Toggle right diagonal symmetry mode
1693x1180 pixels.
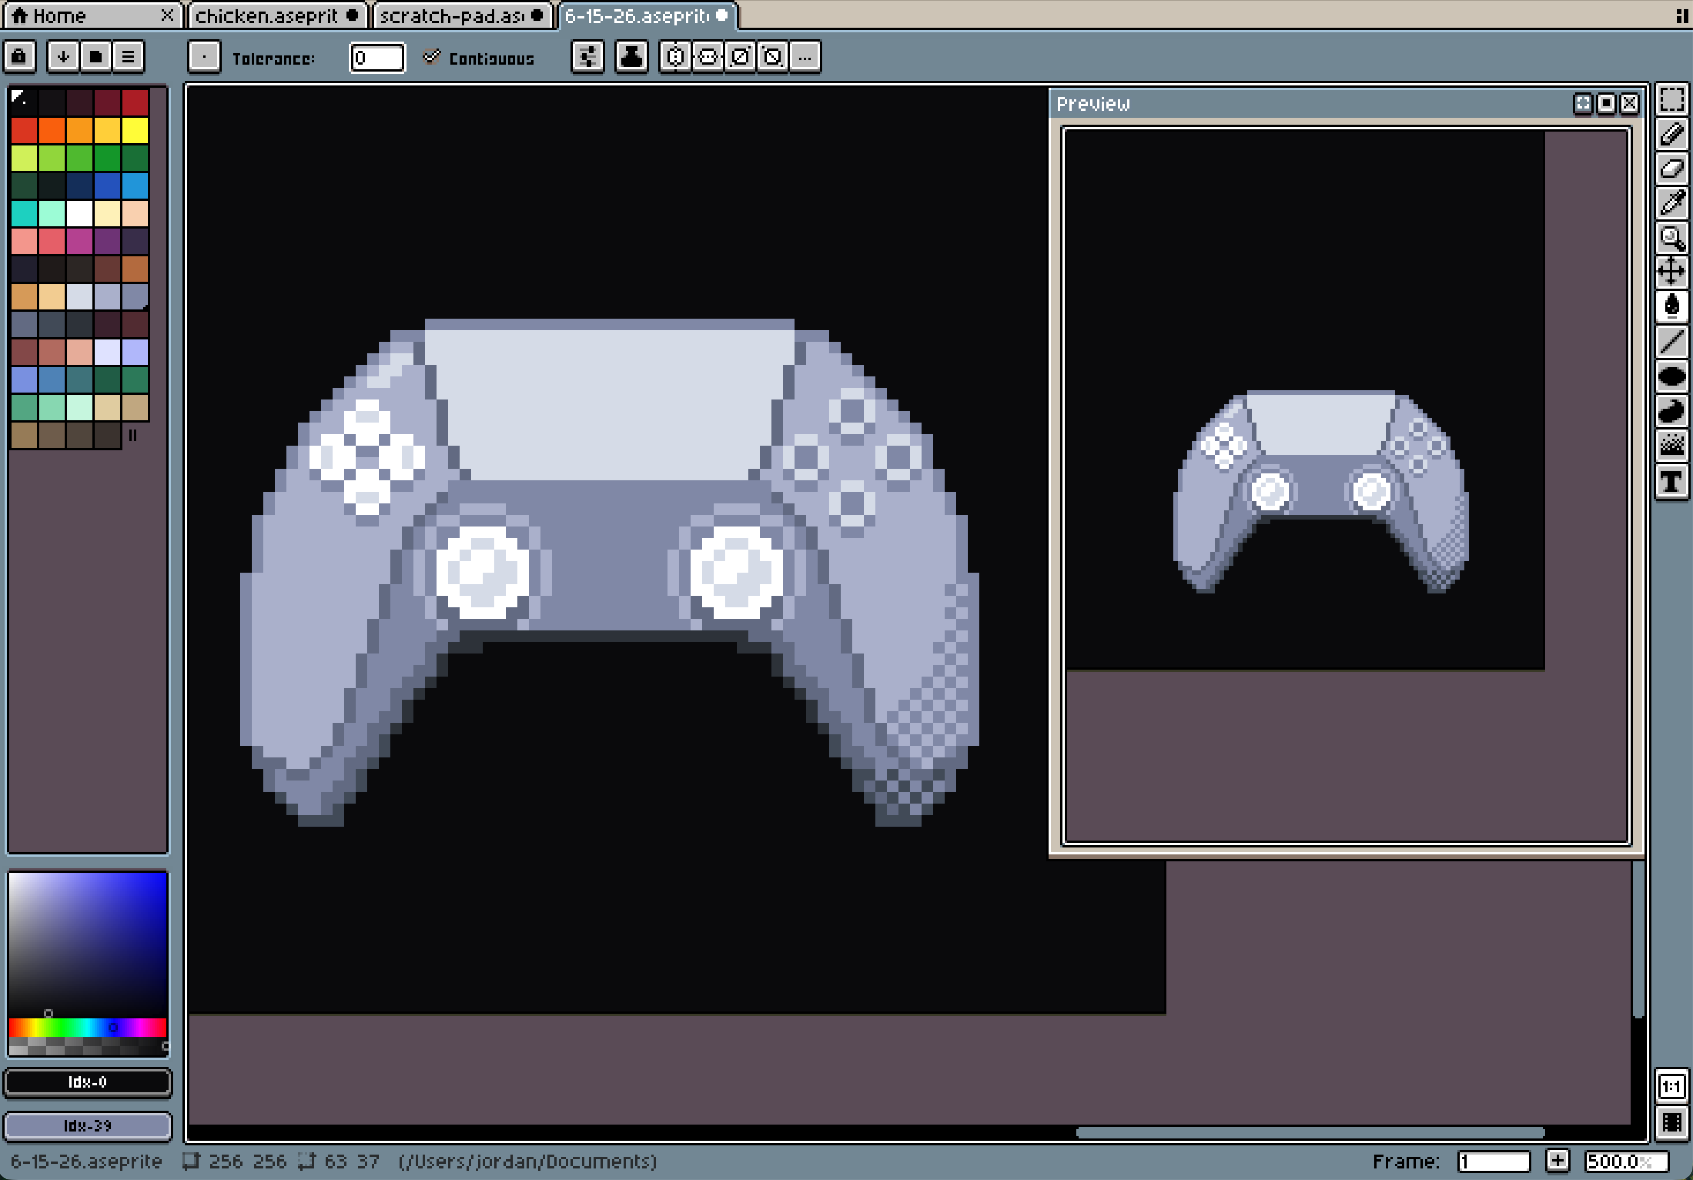740,57
